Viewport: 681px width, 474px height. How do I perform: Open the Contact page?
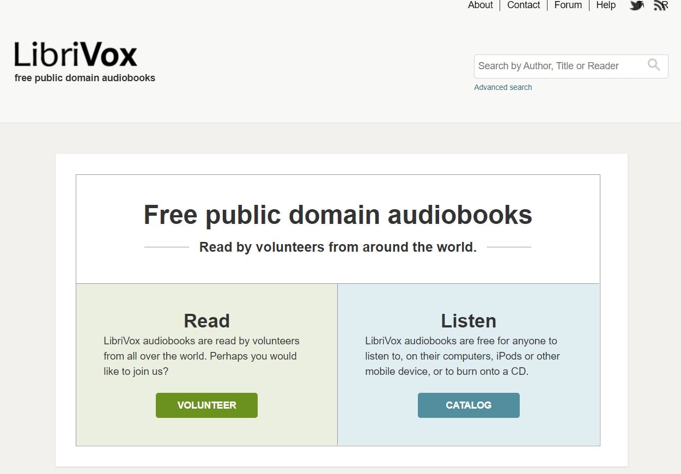[x=524, y=5]
